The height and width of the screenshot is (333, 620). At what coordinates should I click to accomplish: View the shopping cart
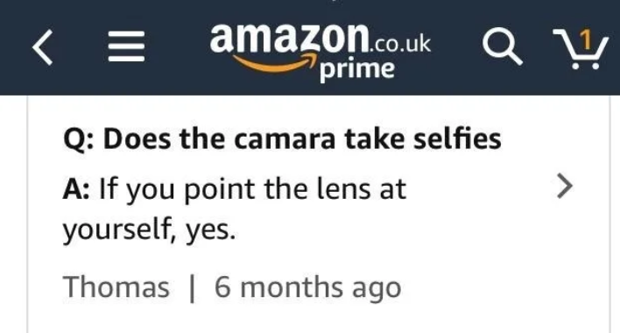[581, 49]
